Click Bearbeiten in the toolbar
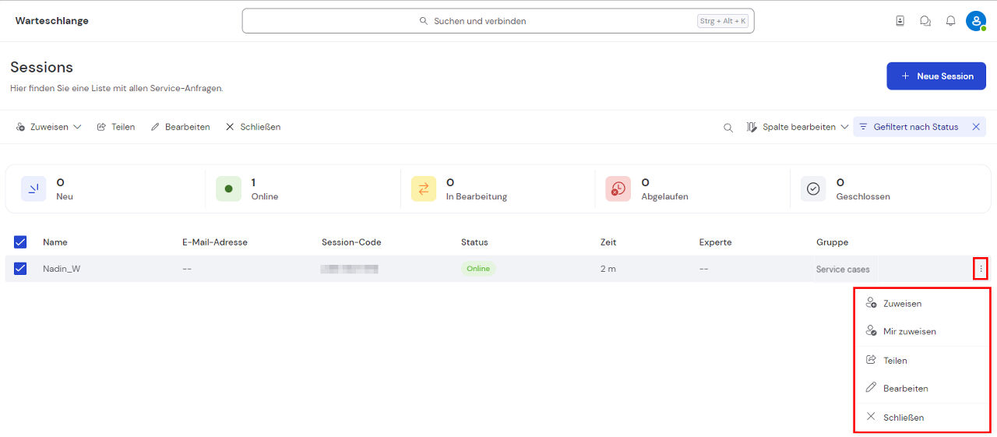997x437 pixels. click(x=180, y=127)
